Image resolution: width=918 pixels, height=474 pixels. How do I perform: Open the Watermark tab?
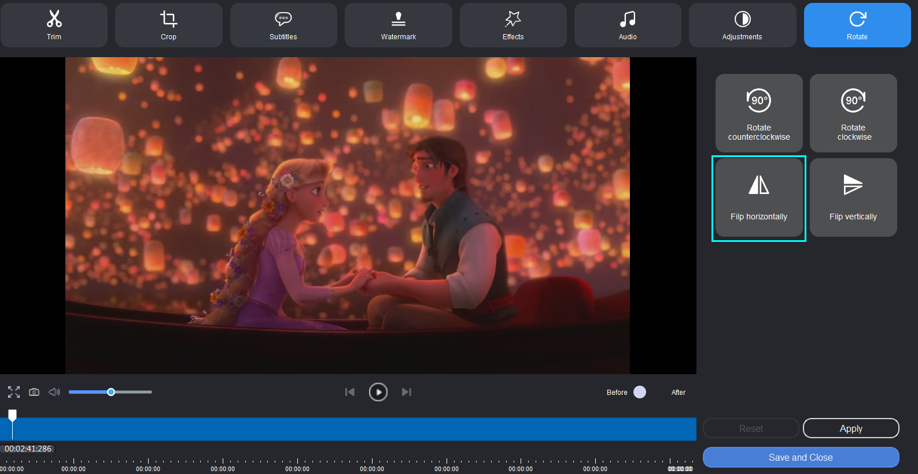click(x=398, y=25)
